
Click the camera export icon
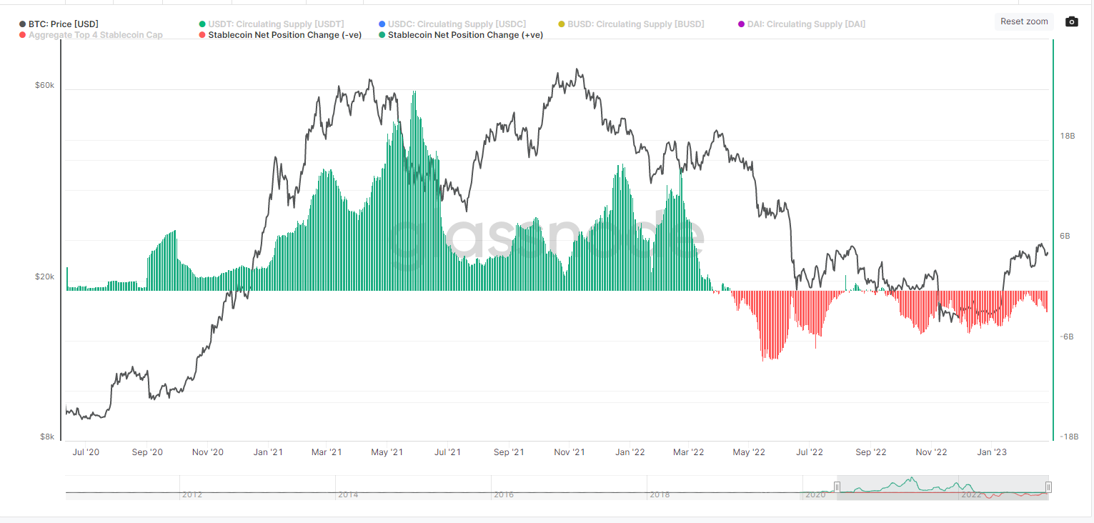(x=1071, y=21)
